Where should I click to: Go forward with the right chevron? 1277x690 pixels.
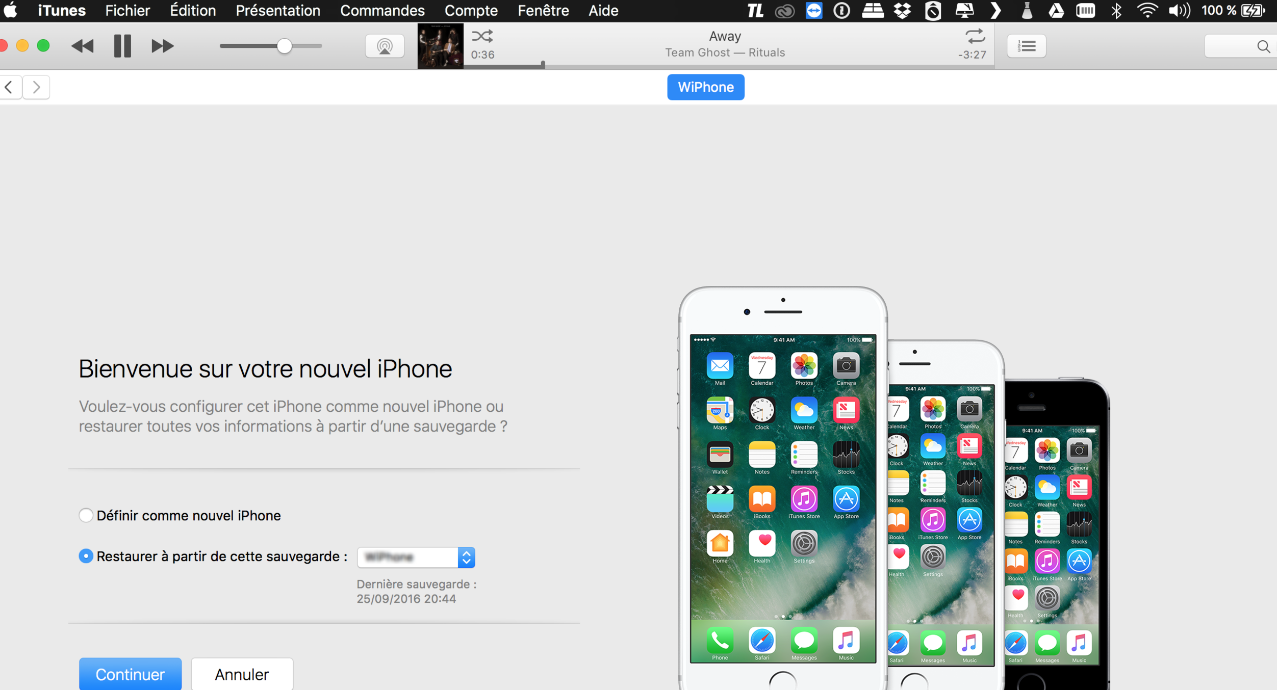point(36,87)
